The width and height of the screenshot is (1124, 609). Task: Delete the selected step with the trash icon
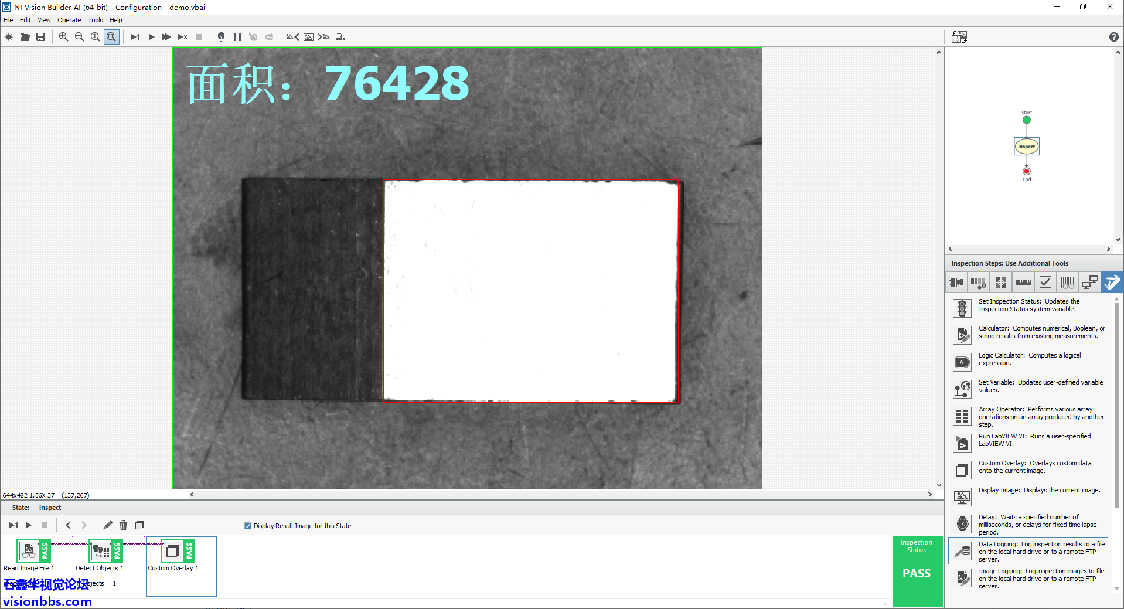pyautogui.click(x=123, y=525)
